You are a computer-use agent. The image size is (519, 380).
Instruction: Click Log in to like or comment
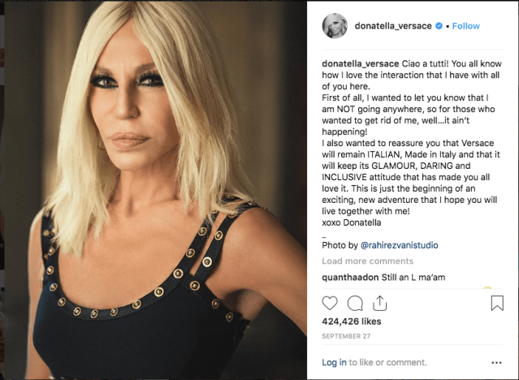pos(334,363)
